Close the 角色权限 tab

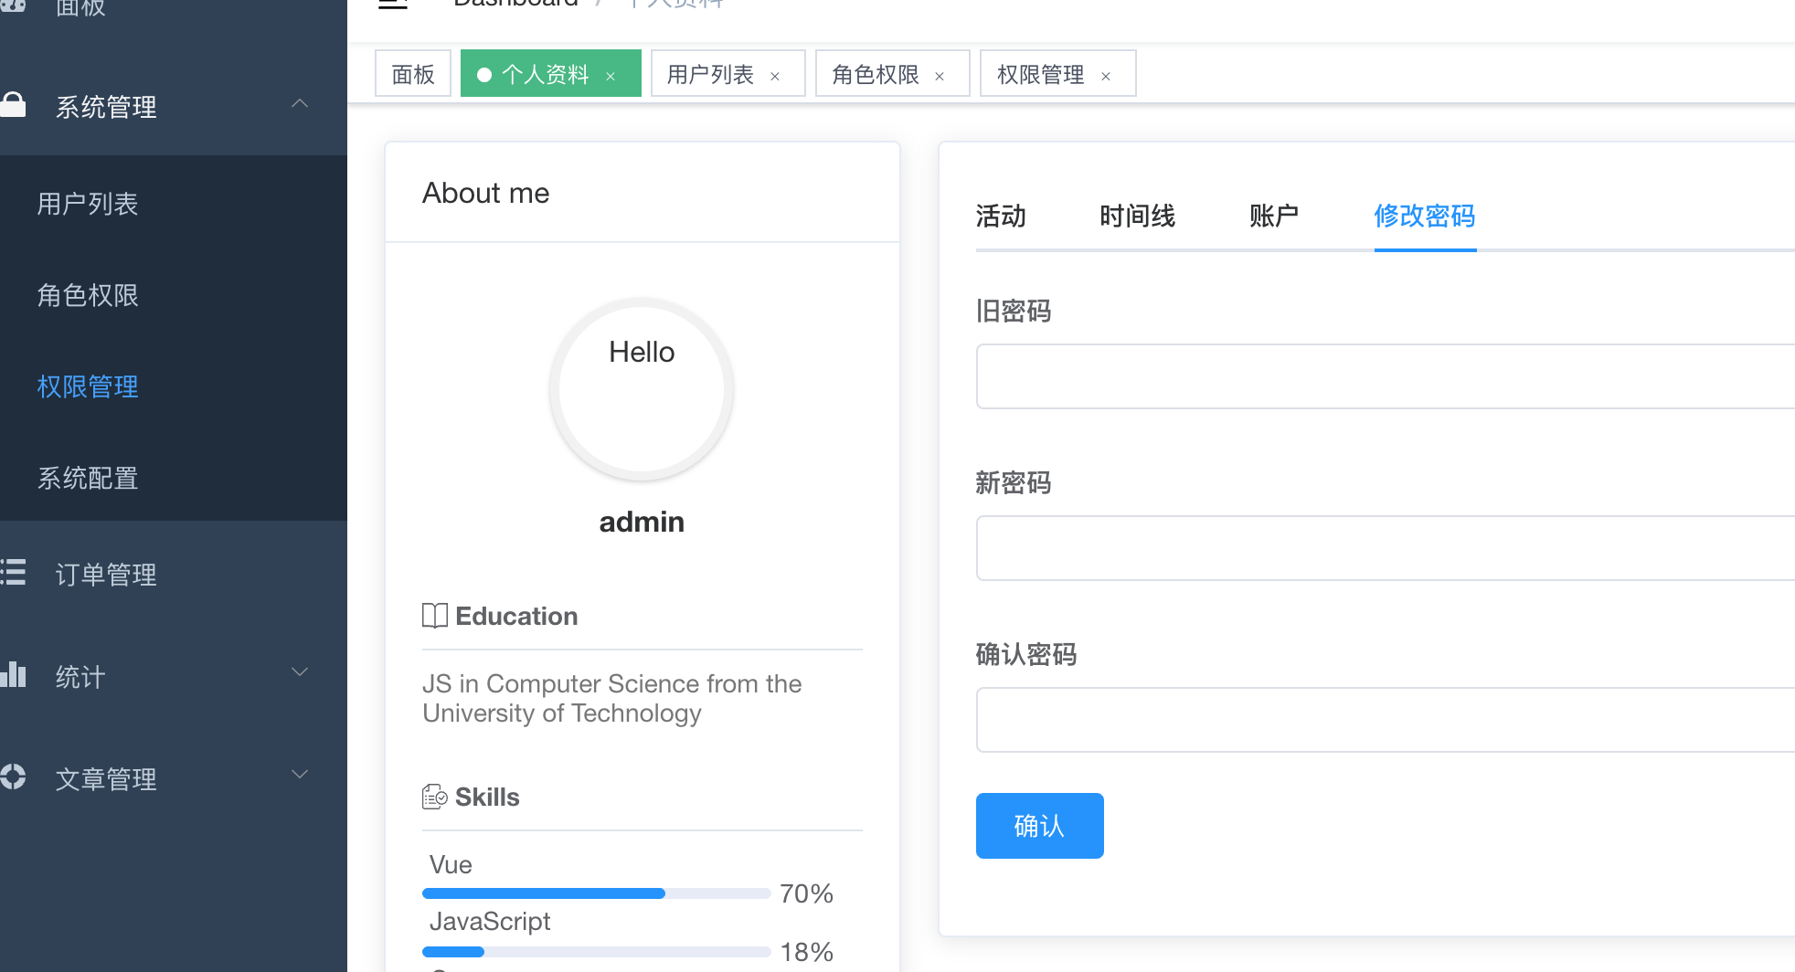point(940,77)
